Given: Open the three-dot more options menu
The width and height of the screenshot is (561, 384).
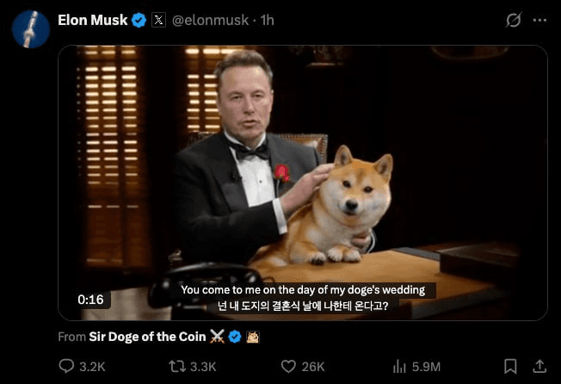Looking at the screenshot, I should (x=539, y=20).
